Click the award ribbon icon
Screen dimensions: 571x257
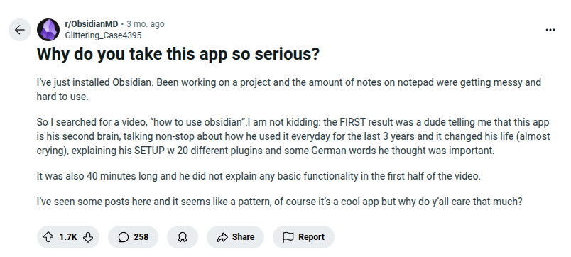(x=182, y=237)
